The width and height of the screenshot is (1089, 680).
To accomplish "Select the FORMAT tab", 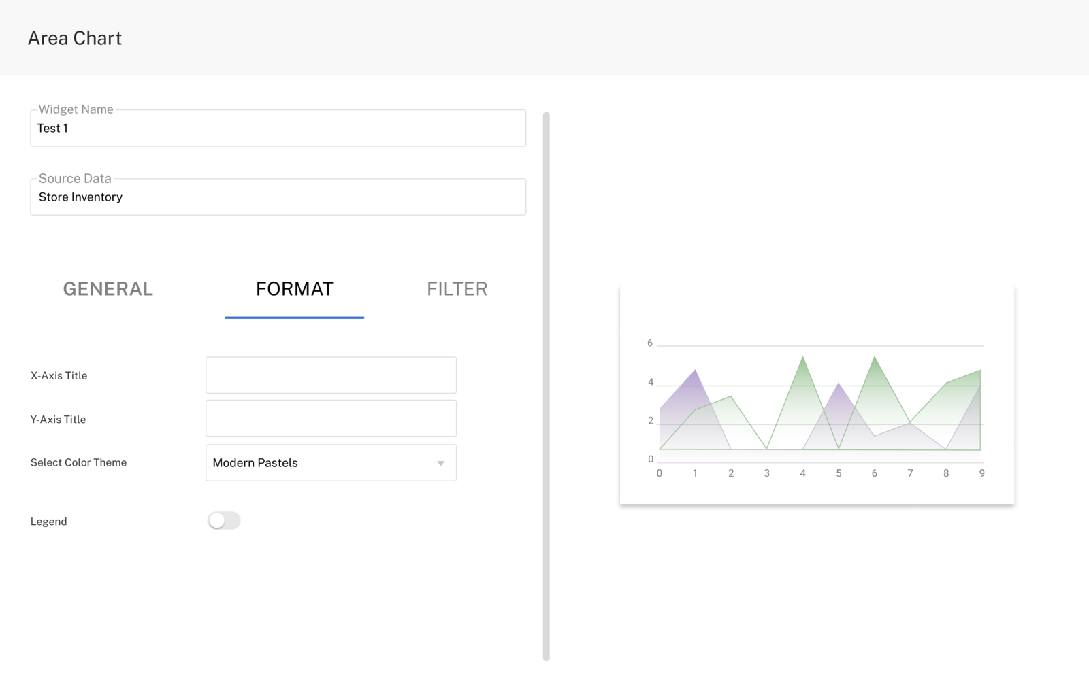I will (295, 289).
